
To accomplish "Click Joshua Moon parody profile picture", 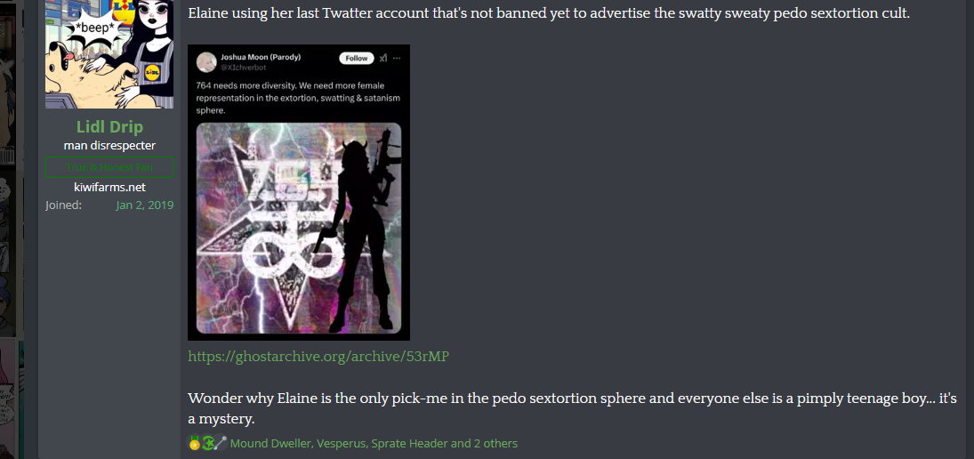I will pos(206,61).
